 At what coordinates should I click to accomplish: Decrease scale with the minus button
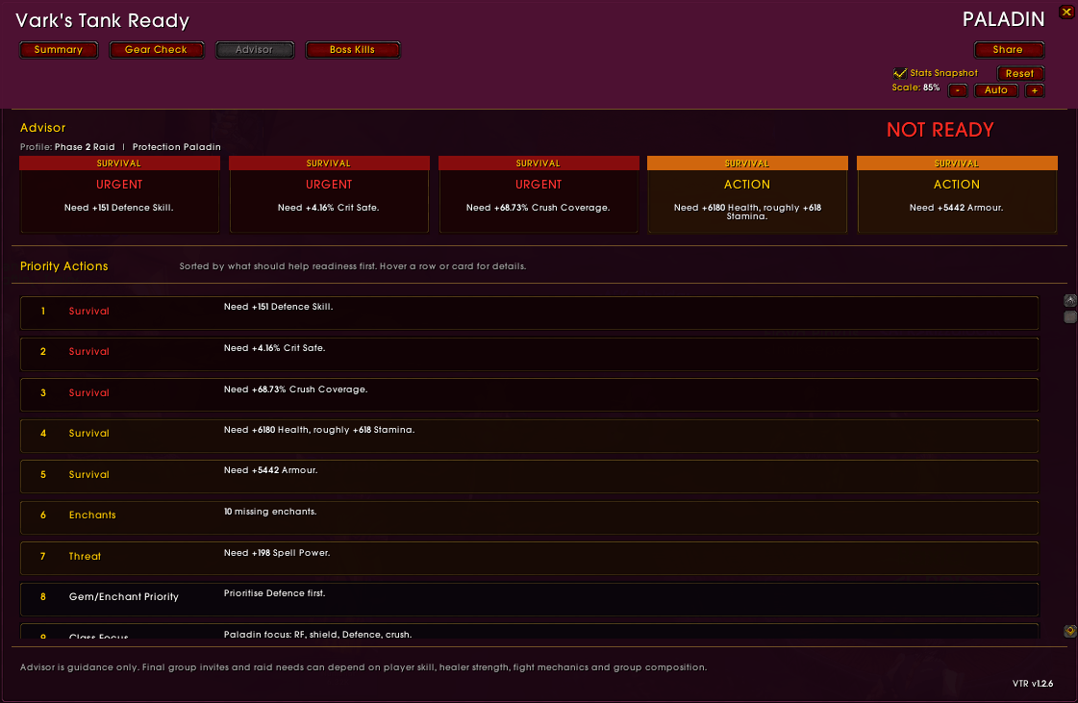[958, 90]
